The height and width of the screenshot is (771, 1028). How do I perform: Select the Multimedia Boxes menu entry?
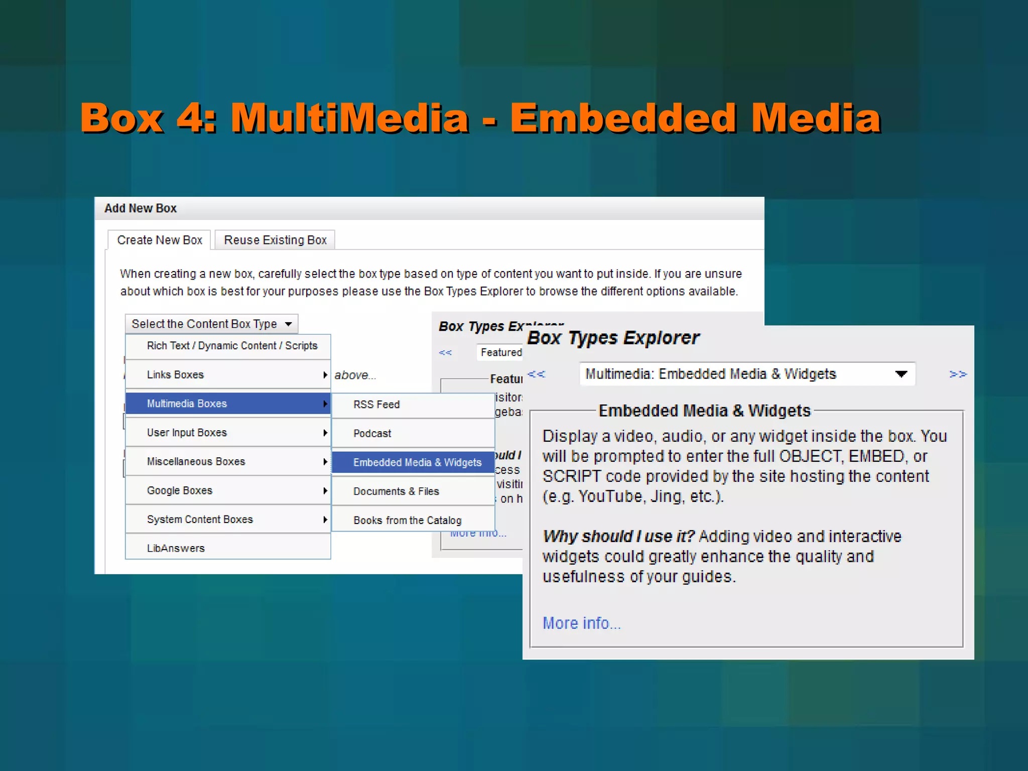[x=228, y=404]
